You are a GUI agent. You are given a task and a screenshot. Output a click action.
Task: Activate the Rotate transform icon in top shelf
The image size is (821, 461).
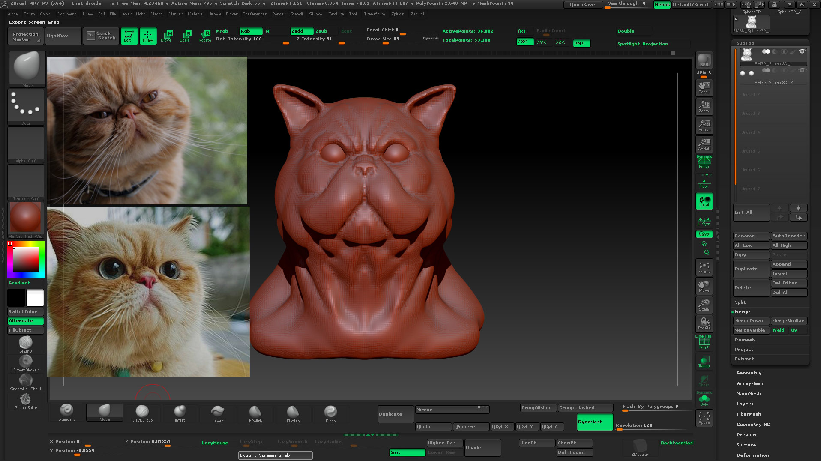coord(205,36)
